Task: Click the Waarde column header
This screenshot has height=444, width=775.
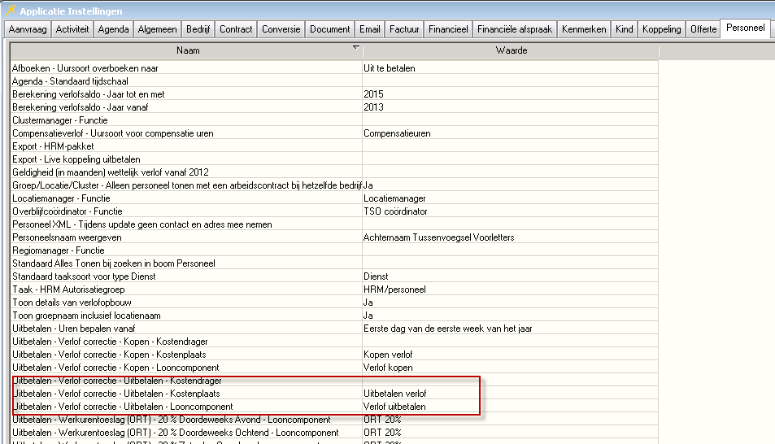Action: click(511, 50)
